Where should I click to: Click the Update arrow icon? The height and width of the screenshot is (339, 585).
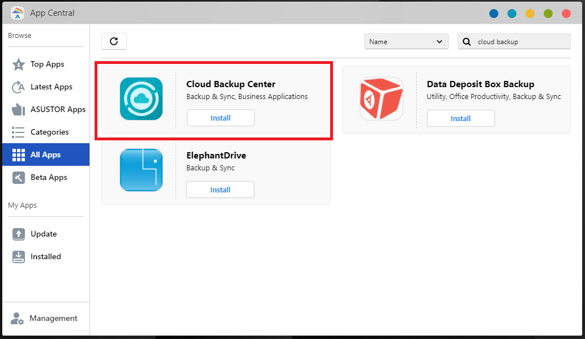tap(18, 234)
